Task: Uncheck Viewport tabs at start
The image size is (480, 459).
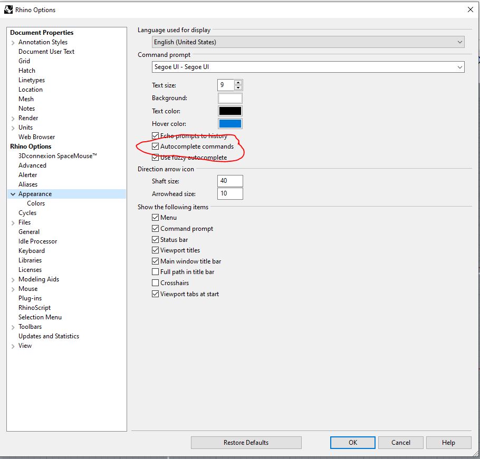Action: click(156, 294)
